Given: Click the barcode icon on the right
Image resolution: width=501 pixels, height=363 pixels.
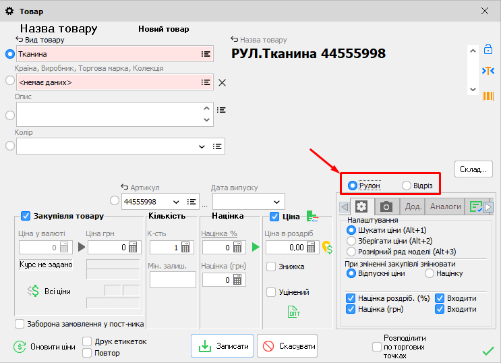Looking at the screenshot, I should click(x=487, y=96).
